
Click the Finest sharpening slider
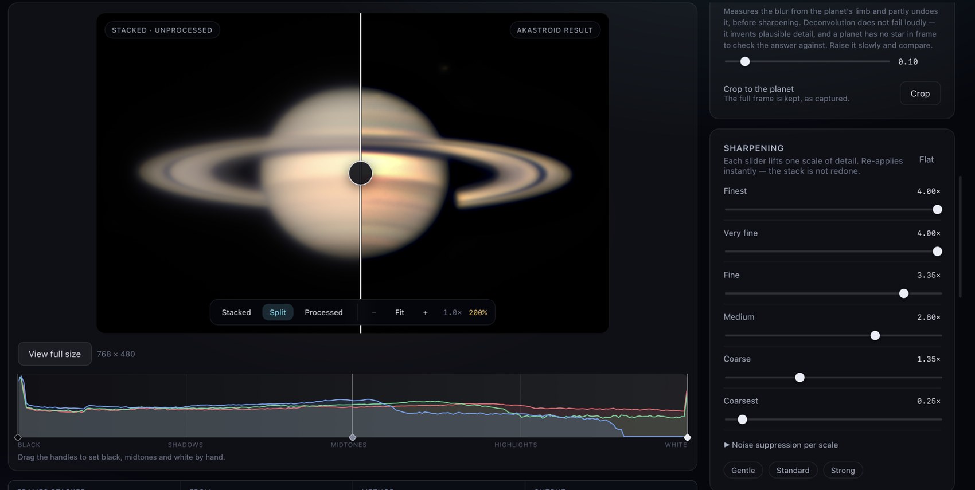(833, 210)
